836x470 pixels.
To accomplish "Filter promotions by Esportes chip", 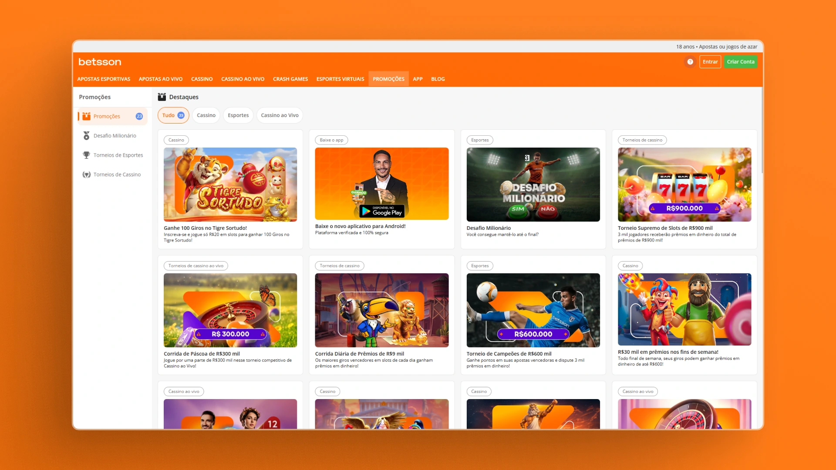I will pos(238,115).
